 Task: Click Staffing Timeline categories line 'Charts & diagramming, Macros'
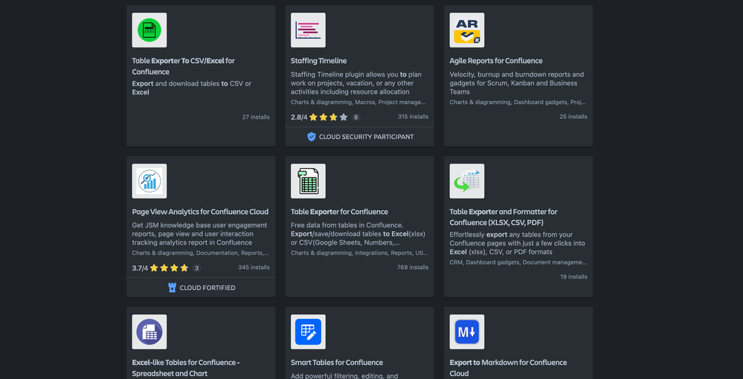coord(358,102)
